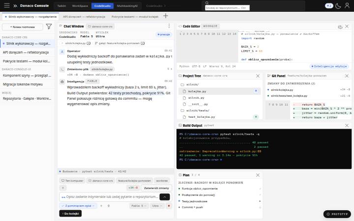The height and width of the screenshot is (221, 354).
Task: Click the small plus icon beside Z pominięciem zgód
Action: click(101, 206)
